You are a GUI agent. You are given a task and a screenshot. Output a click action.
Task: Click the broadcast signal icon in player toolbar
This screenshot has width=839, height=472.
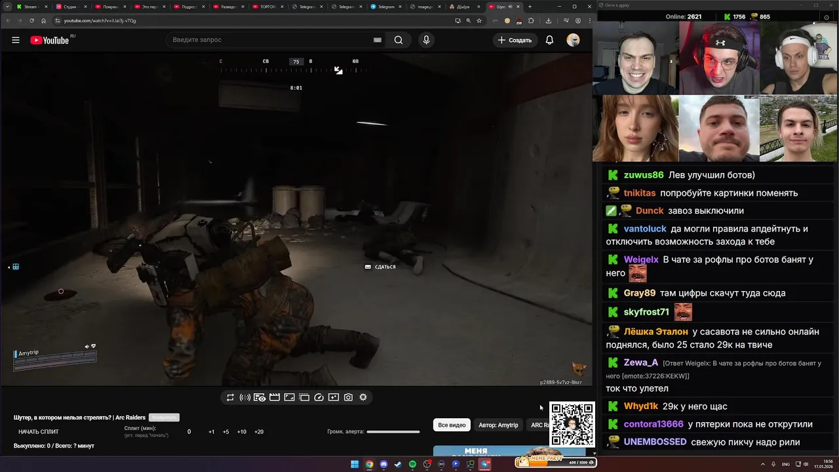point(245,397)
